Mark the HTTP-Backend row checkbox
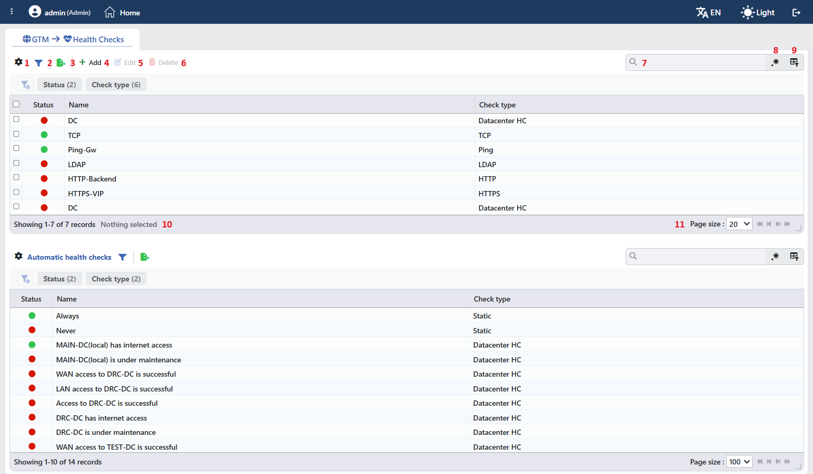The height and width of the screenshot is (474, 813). 16,177
